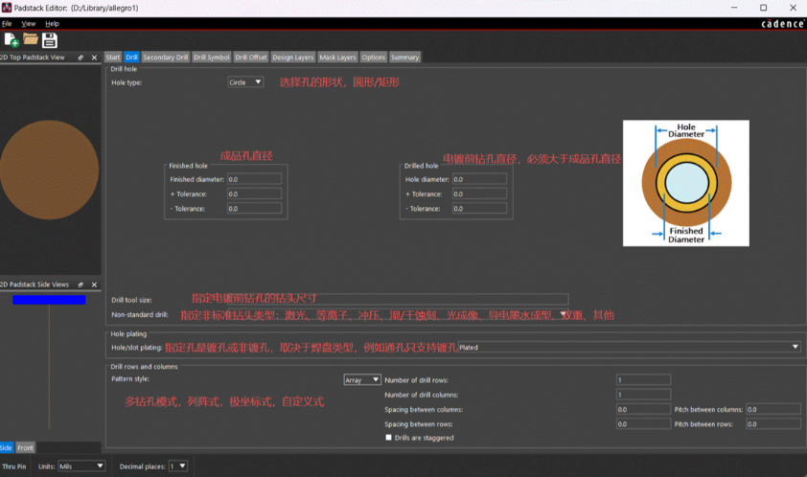Image resolution: width=807 pixels, height=477 pixels.
Task: Float the 2D Top Padstack View panel
Action: coord(81,57)
